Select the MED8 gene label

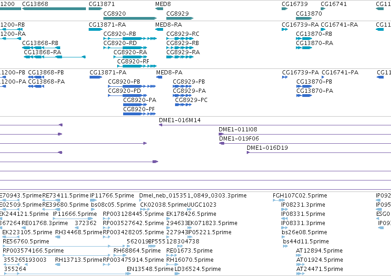tap(163, 4)
